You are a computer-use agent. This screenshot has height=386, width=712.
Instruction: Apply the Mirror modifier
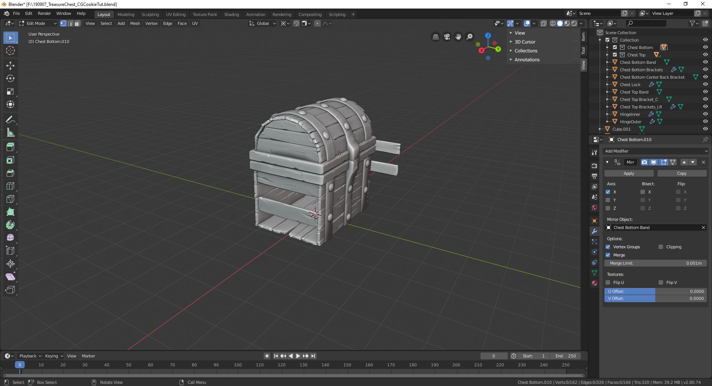[629, 173]
